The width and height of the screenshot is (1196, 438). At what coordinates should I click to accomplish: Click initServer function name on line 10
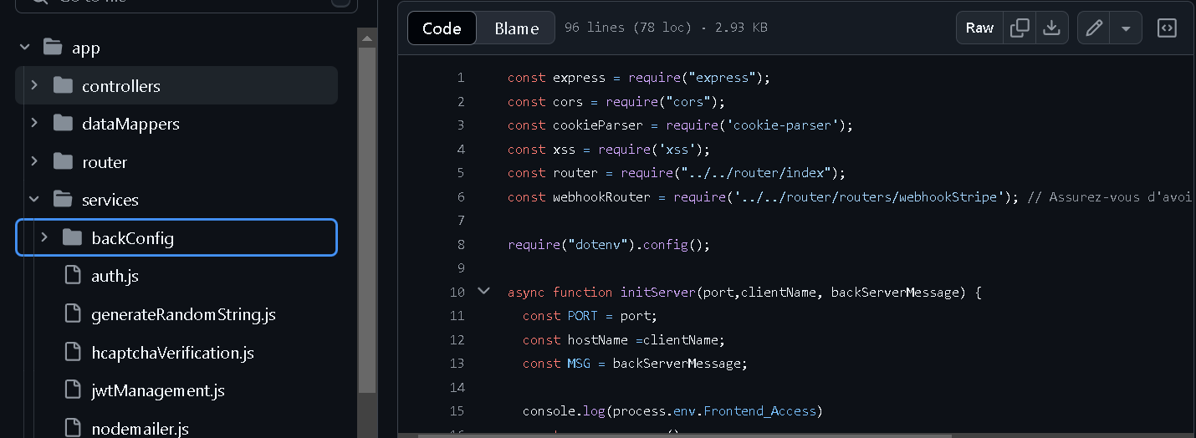[658, 293]
